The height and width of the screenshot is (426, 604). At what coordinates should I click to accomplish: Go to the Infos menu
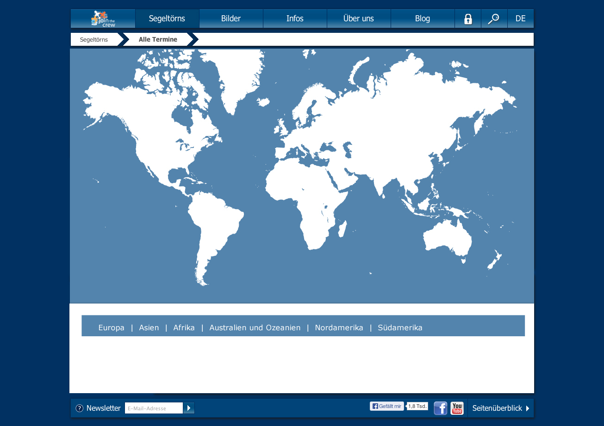tap(295, 19)
